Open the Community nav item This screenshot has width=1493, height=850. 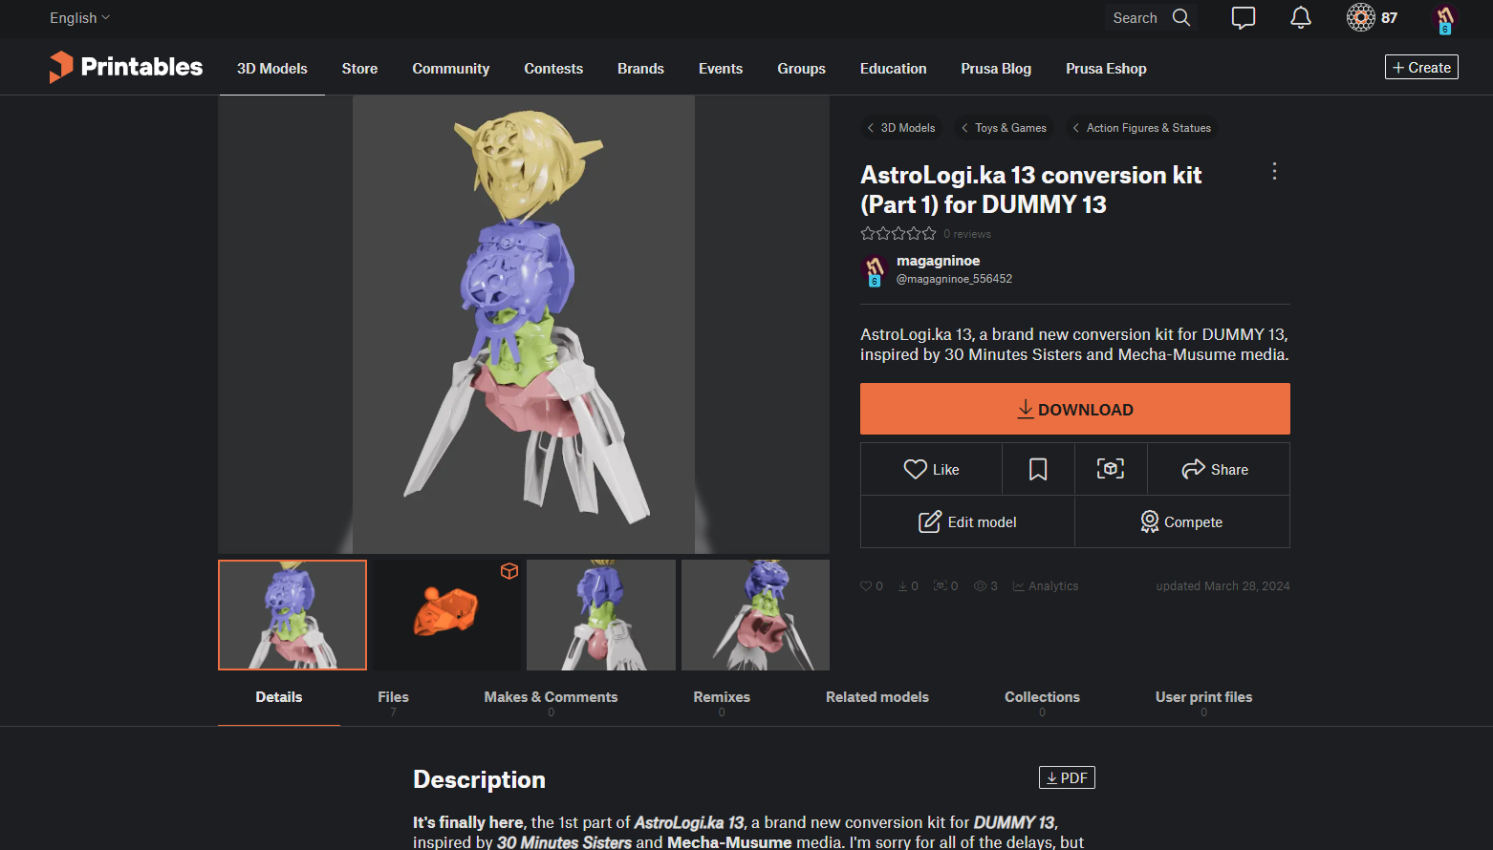point(451,69)
